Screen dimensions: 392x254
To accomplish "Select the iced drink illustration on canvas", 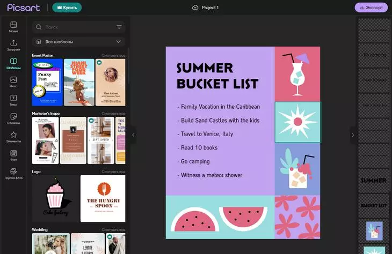I will (x=297, y=169).
